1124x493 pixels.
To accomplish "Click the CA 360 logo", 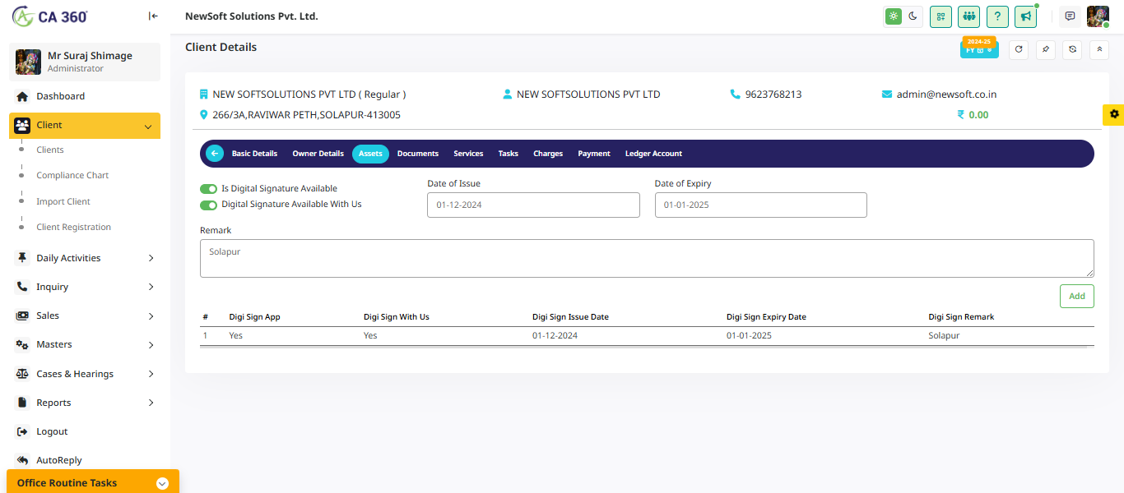I will [50, 16].
